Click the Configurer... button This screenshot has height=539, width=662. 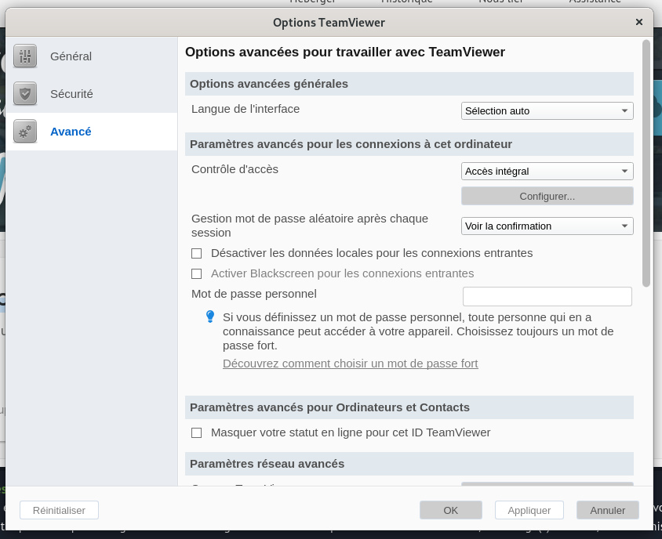click(547, 196)
